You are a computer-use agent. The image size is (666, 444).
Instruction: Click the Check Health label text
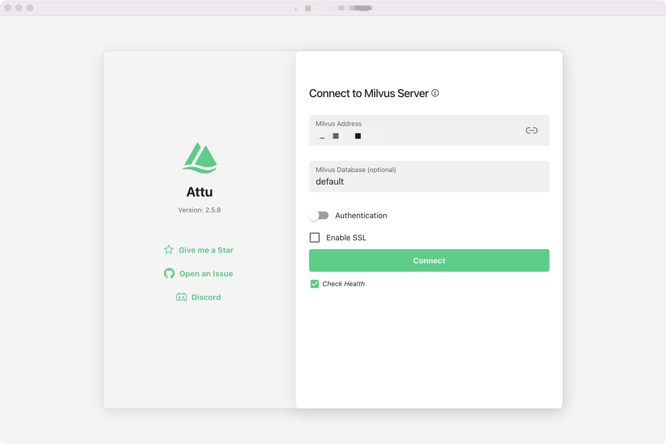[344, 284]
